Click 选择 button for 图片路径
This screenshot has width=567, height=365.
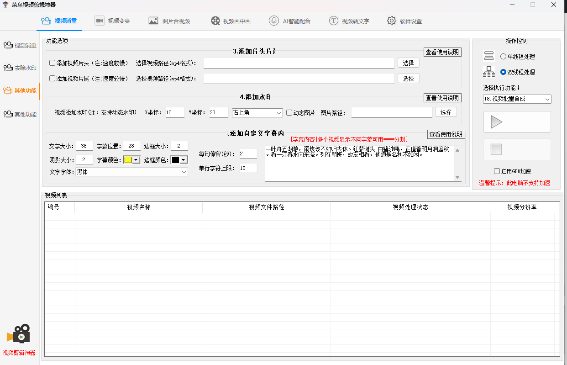(446, 112)
